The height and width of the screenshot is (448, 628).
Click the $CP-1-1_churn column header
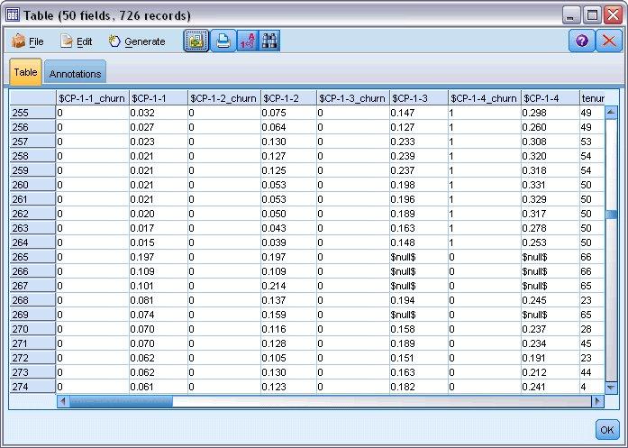92,98
